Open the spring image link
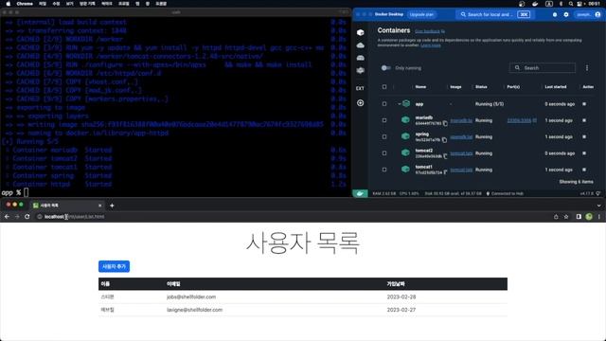Image resolution: width=606 pixels, height=341 pixels. (x=461, y=136)
